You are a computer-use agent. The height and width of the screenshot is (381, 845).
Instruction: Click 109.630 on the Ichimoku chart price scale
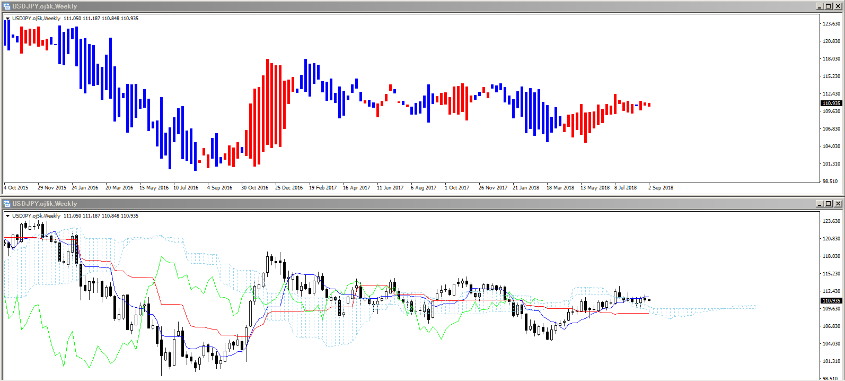831,309
